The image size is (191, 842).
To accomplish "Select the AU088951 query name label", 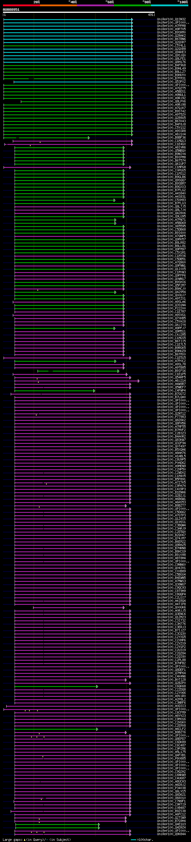I will tap(11, 10).
